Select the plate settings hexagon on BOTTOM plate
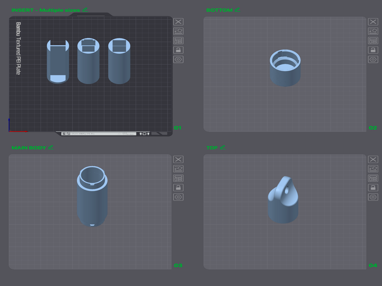382x286 pixels. [x=373, y=59]
